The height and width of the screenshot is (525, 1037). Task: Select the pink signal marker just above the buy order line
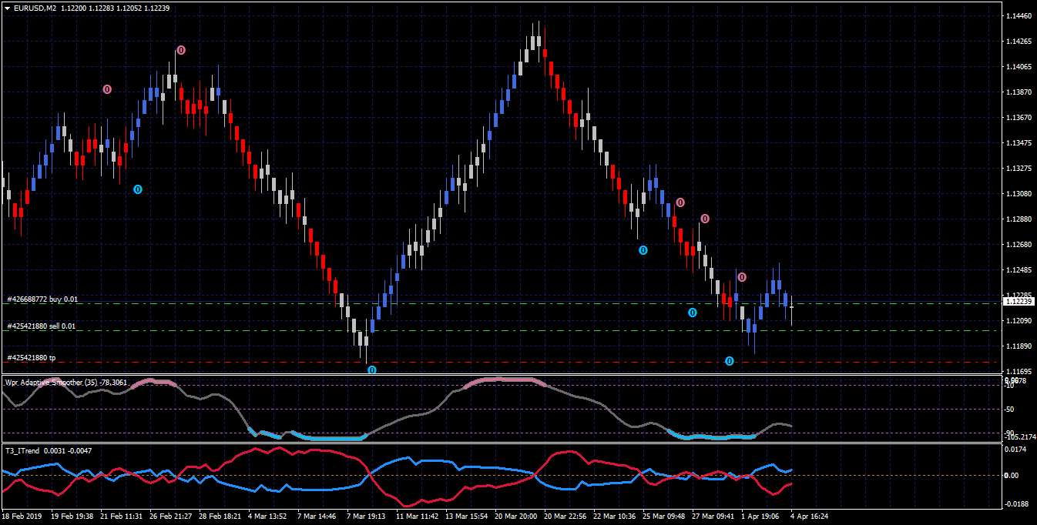click(741, 277)
